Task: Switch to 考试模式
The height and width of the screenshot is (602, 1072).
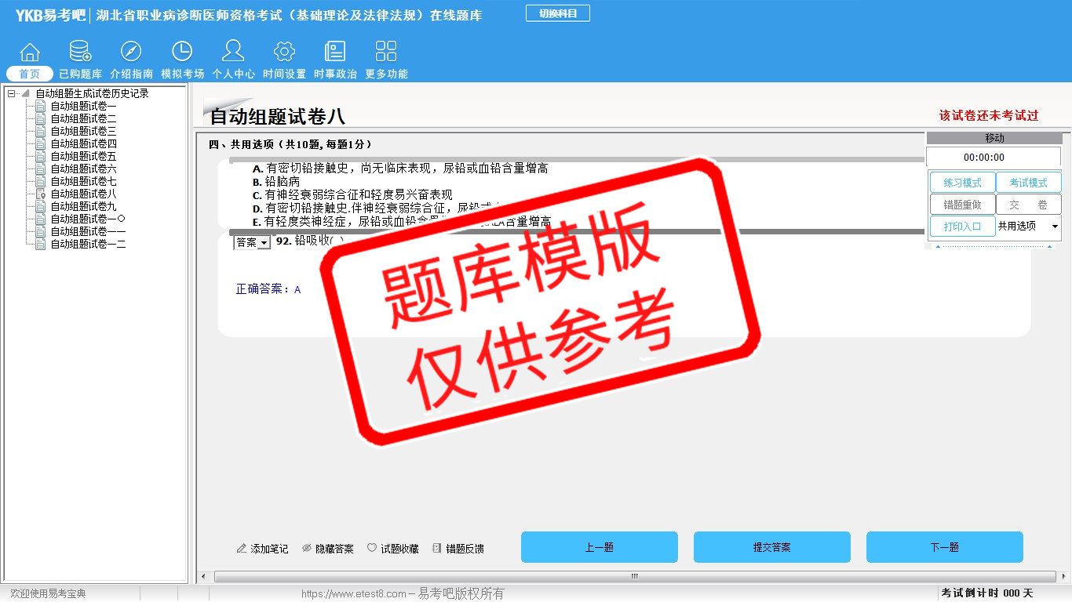Action: (1028, 183)
